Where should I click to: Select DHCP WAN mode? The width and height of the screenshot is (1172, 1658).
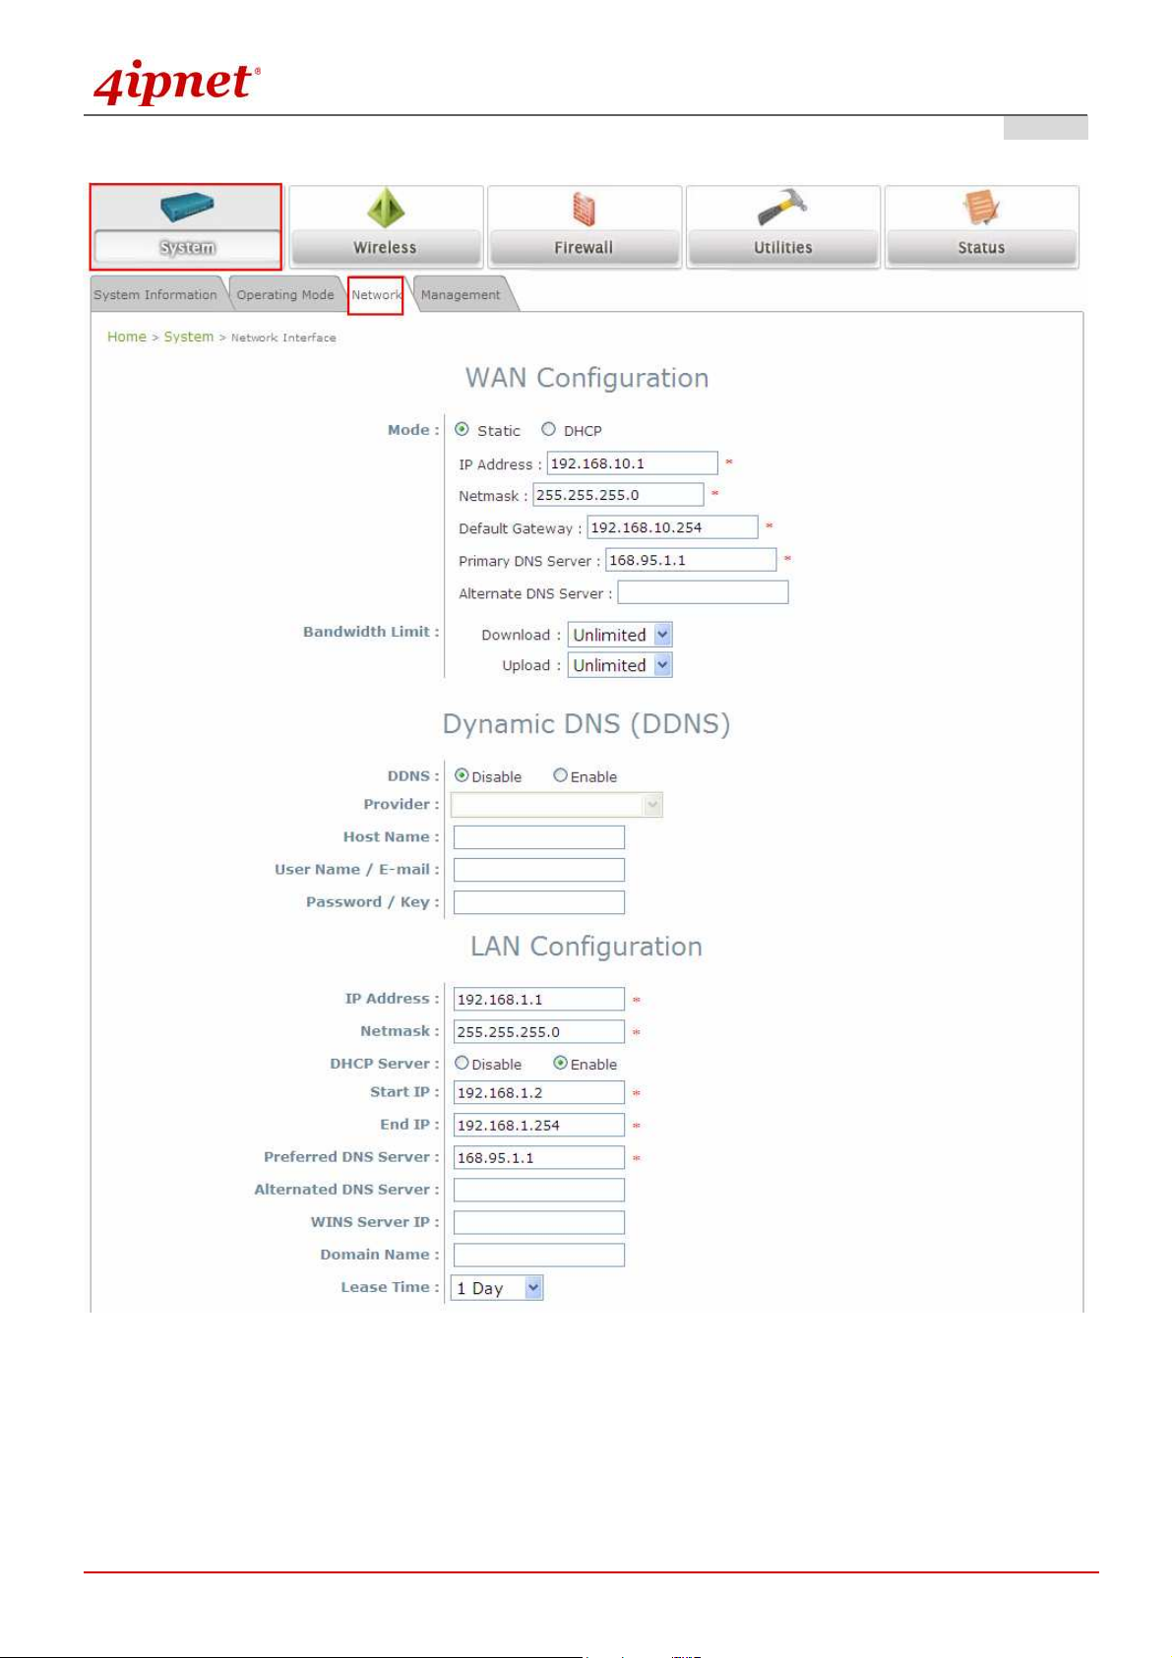[x=548, y=430]
